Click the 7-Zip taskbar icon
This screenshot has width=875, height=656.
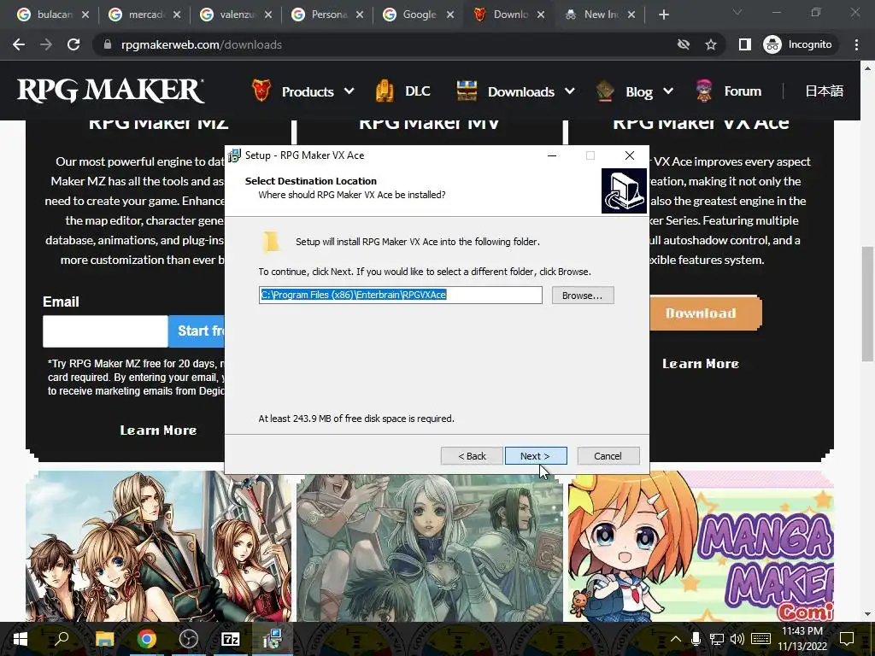pos(231,639)
